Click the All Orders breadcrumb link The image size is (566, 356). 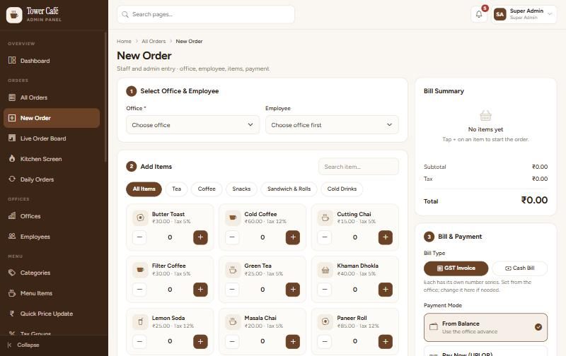[154, 41]
